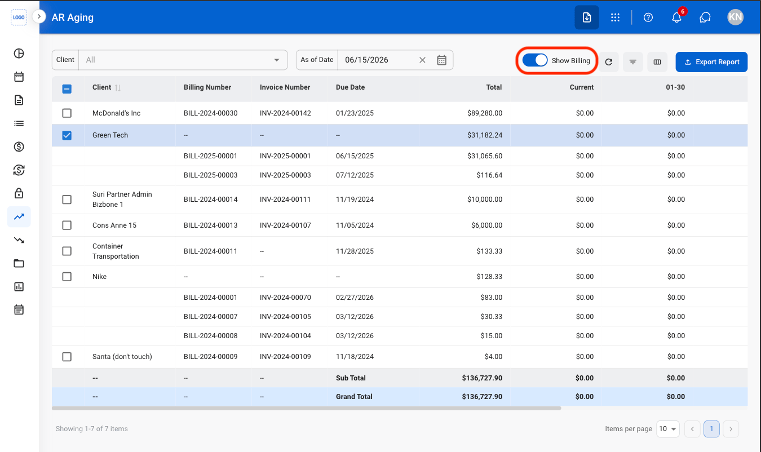This screenshot has width=761, height=452.
Task: Click the Billing Number column header
Action: click(207, 87)
